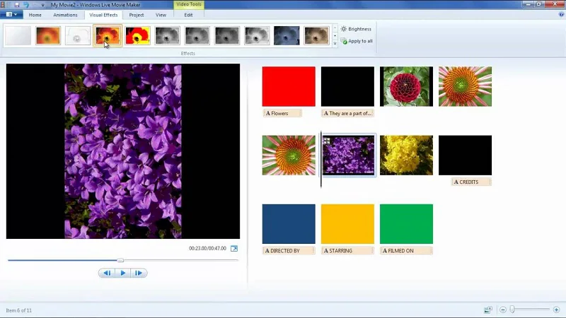Select the yellow flowers clip
The height and width of the screenshot is (318, 566).
[x=406, y=155]
